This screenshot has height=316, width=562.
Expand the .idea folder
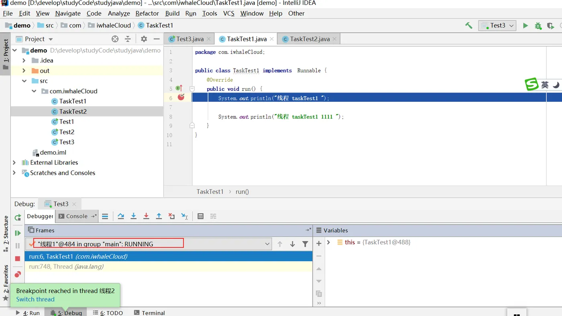coord(24,60)
